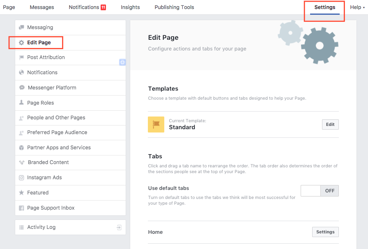Click Edit button for Current Template
The width and height of the screenshot is (368, 249).
[330, 125]
